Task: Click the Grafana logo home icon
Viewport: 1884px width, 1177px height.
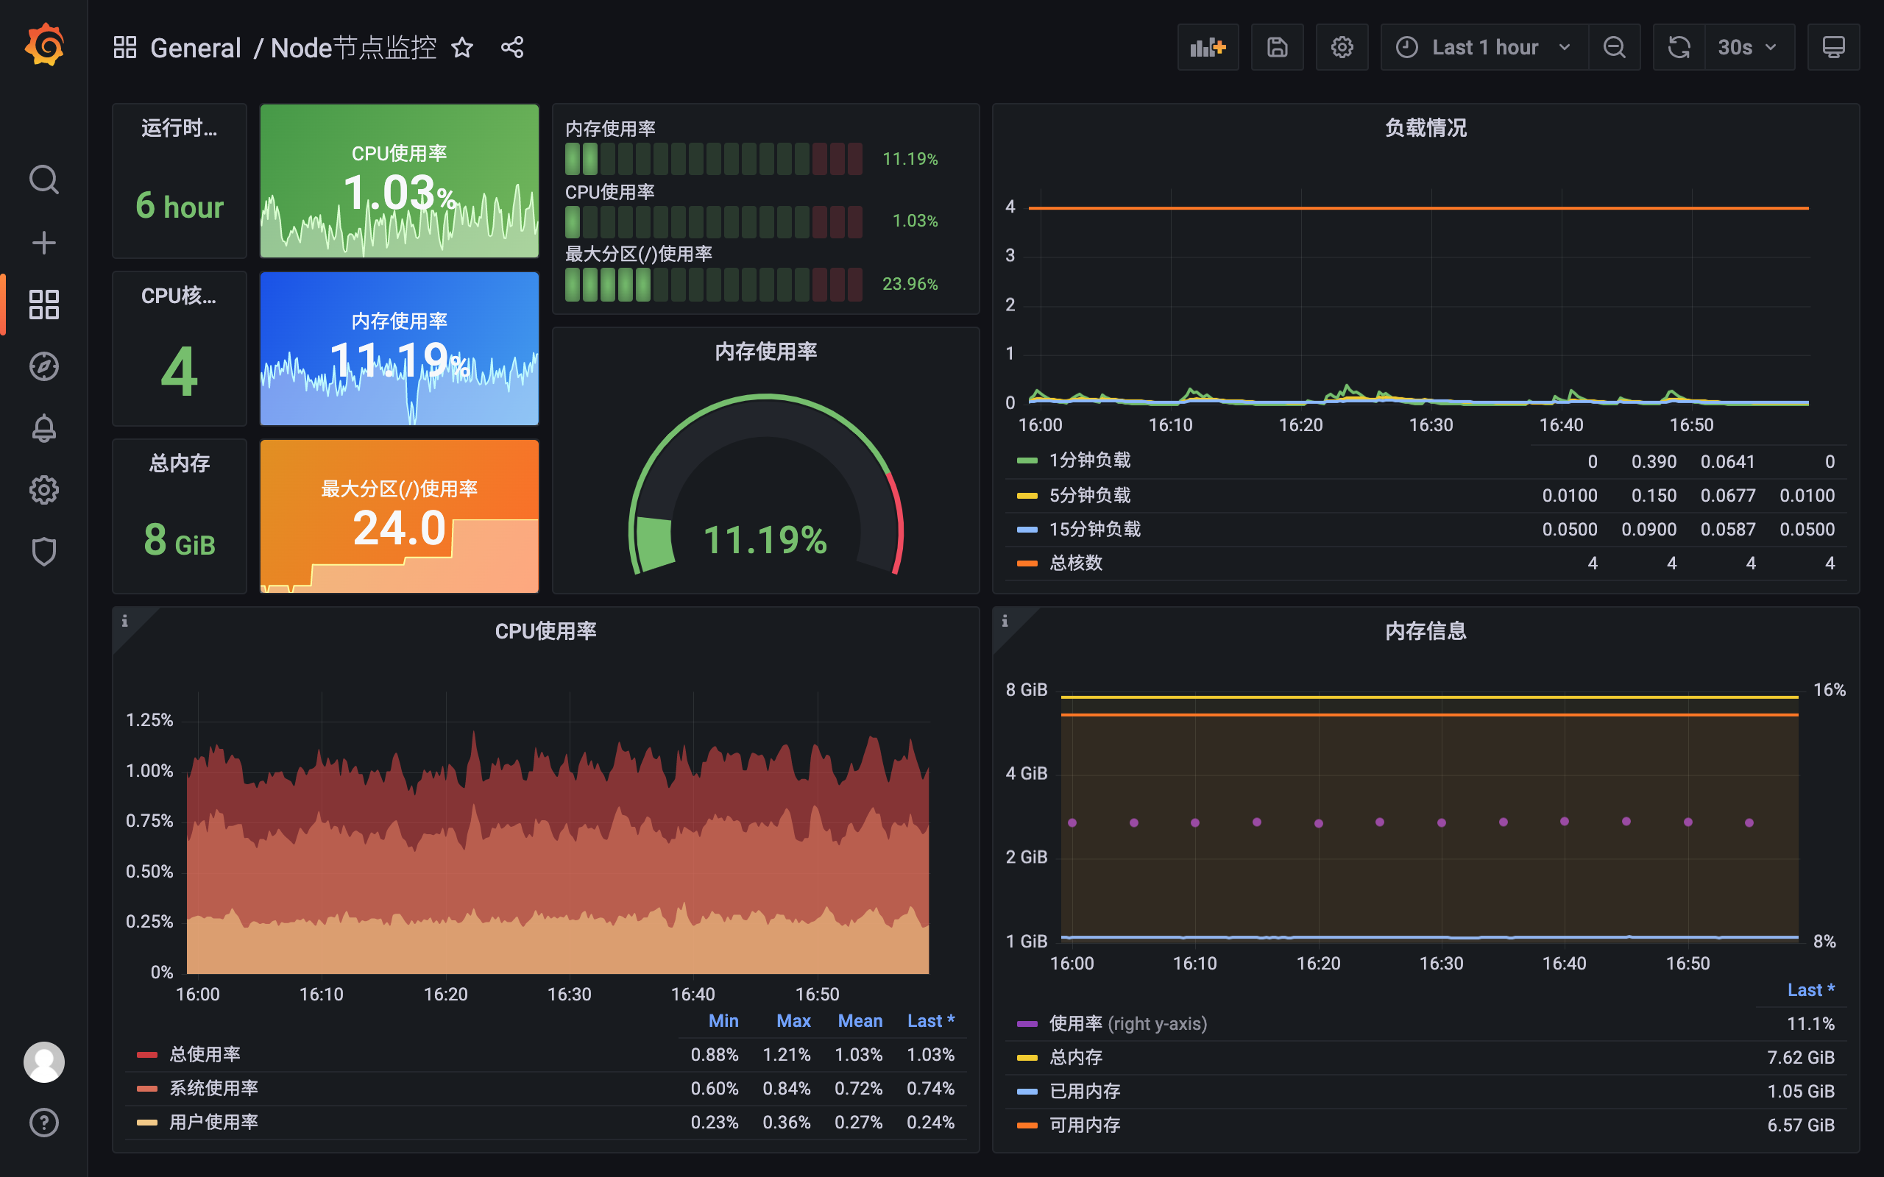Action: pos(44,45)
